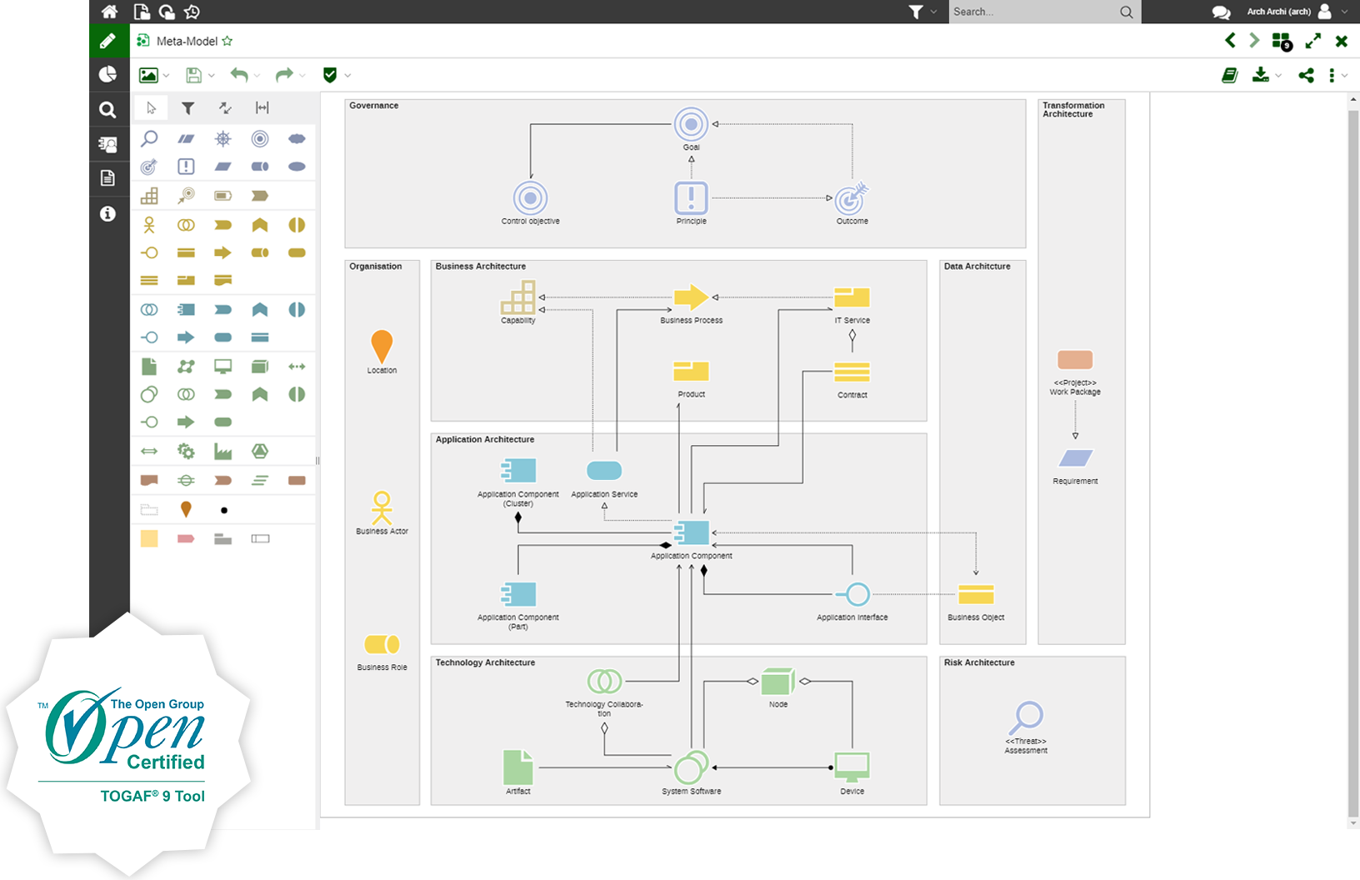Click the Share icon in the toolbar
The width and height of the screenshot is (1360, 880).
(1306, 75)
